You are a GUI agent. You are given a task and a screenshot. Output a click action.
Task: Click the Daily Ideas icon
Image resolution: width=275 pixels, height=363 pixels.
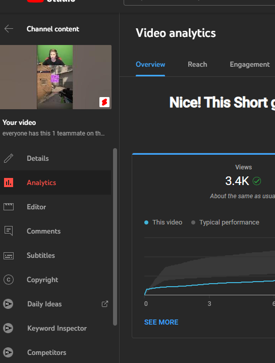pos(8,304)
